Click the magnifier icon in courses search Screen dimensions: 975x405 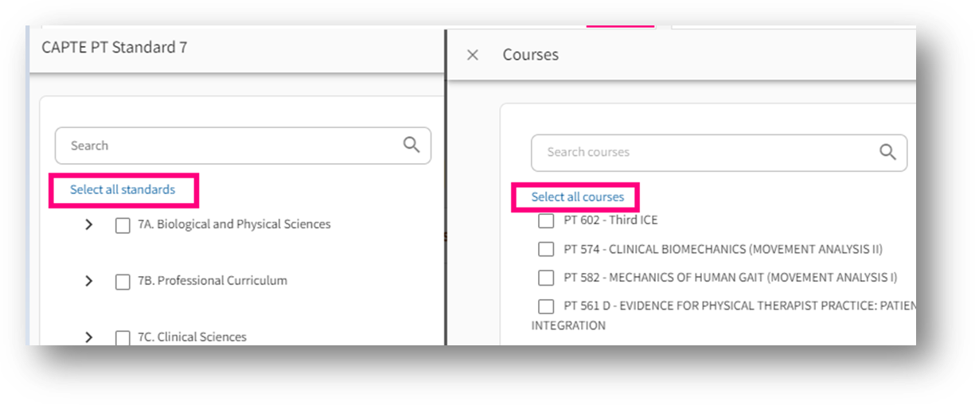point(887,152)
